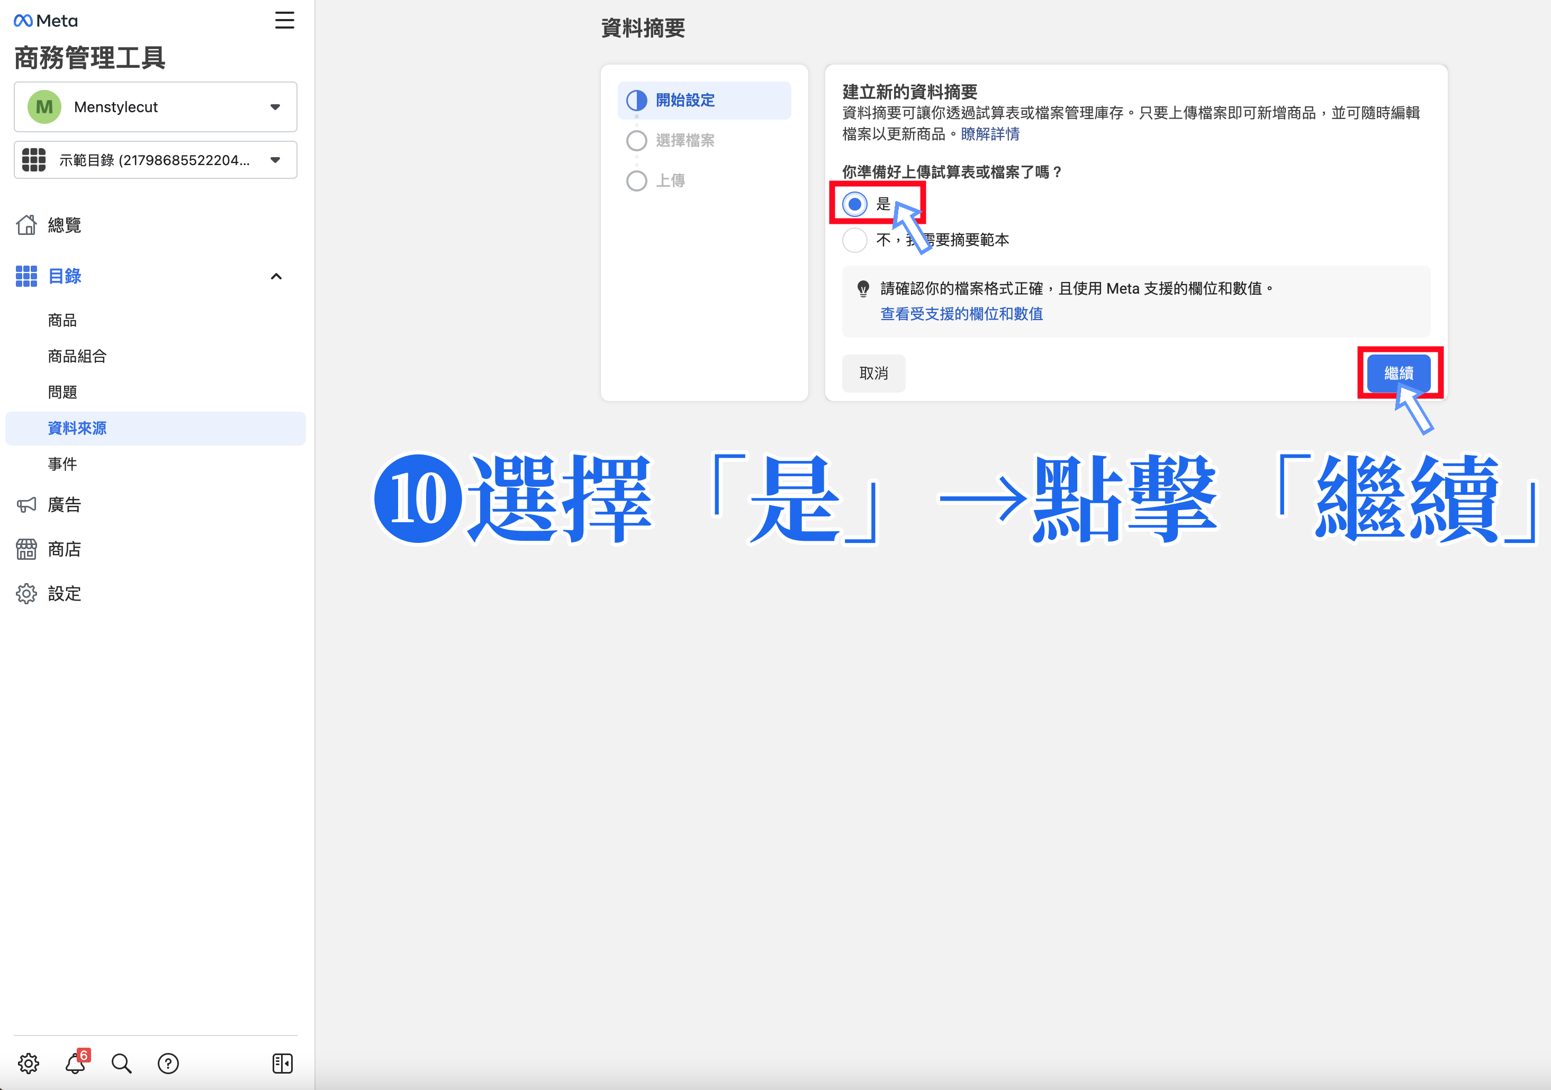Screen dimensions: 1551x1090
Task: Click the lightbulb tip icon
Action: coord(863,289)
